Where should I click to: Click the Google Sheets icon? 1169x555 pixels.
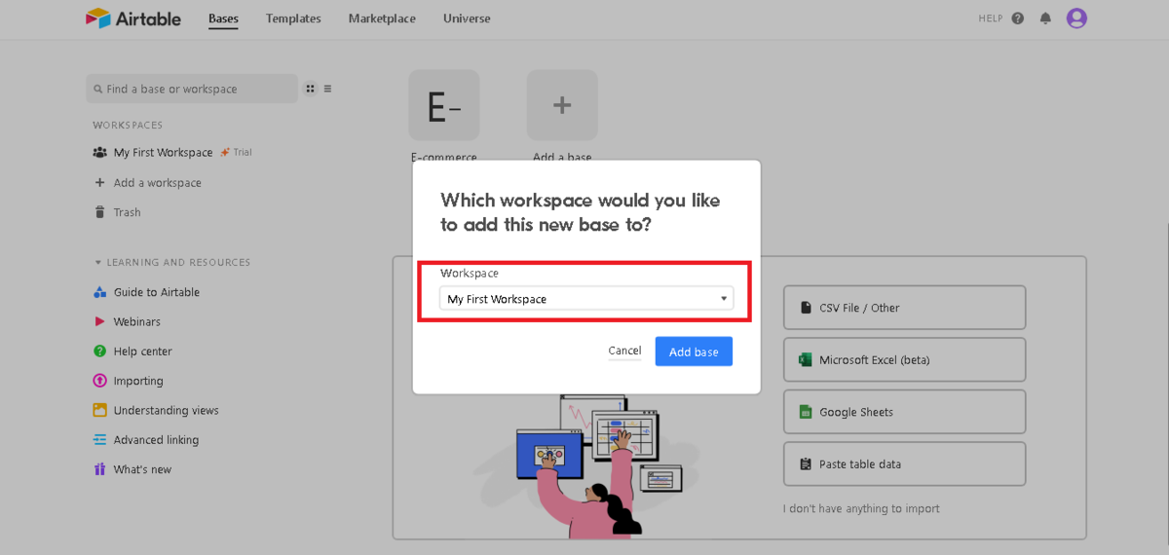[806, 412]
